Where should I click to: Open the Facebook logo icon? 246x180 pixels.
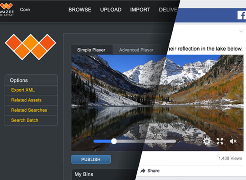[241, 15]
